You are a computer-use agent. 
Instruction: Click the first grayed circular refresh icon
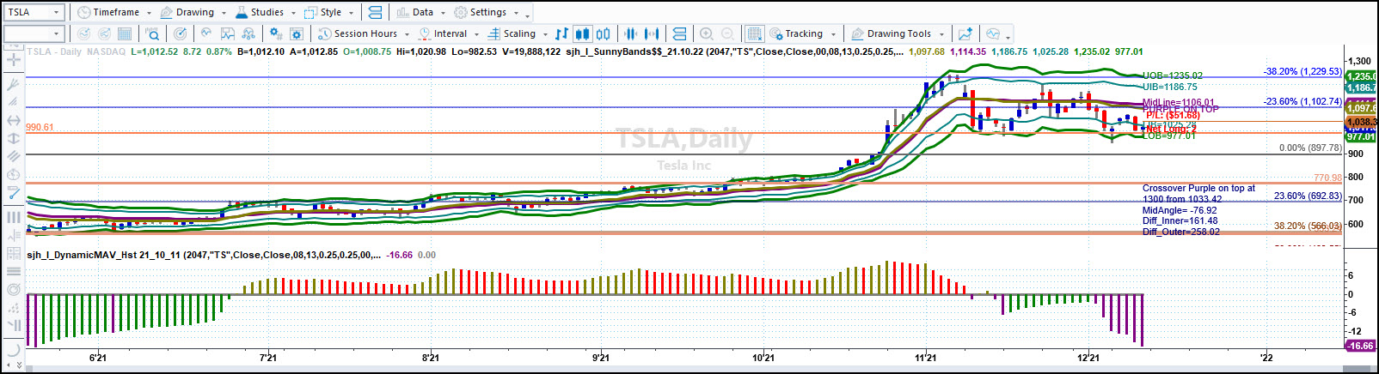(x=83, y=33)
